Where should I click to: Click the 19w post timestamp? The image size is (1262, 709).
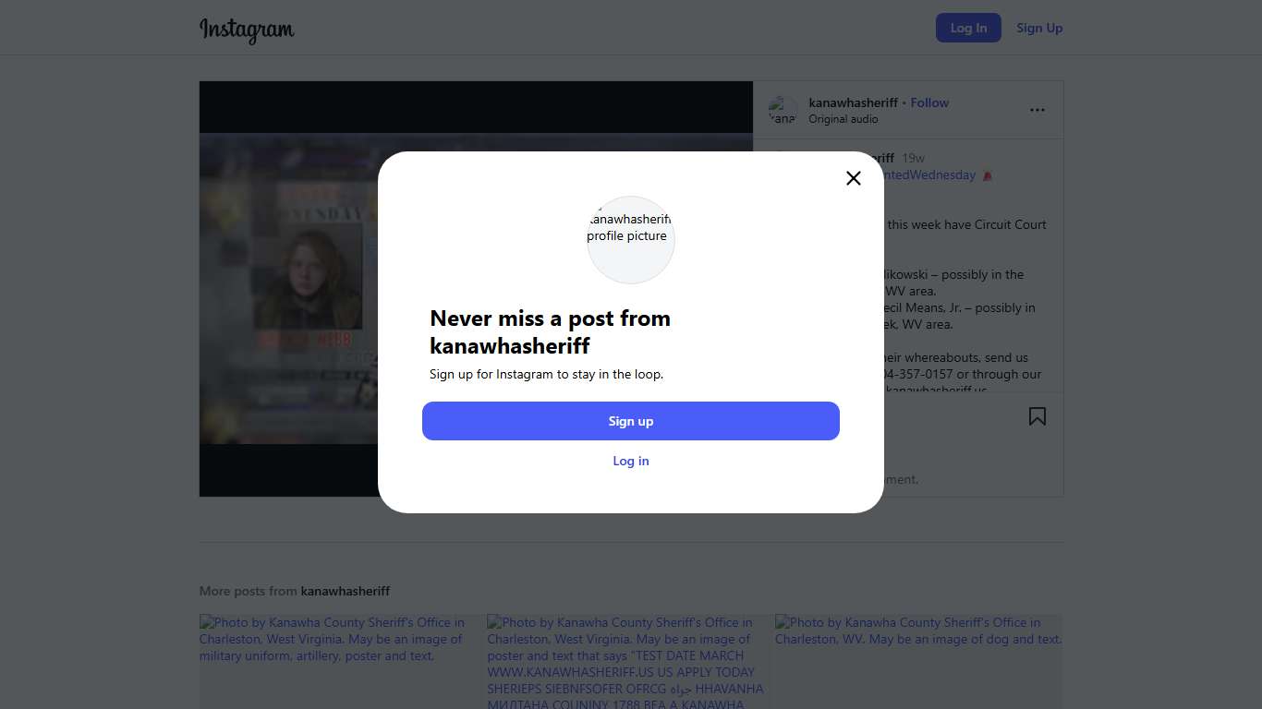913,158
